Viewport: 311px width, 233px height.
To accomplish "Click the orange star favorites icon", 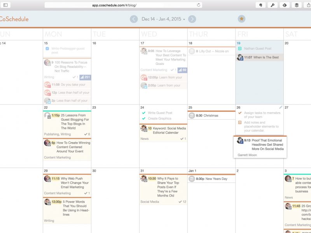I will tap(241, 19).
